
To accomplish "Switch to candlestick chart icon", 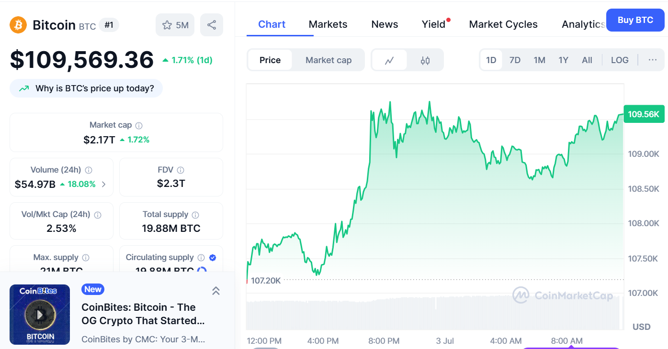I will tap(425, 60).
